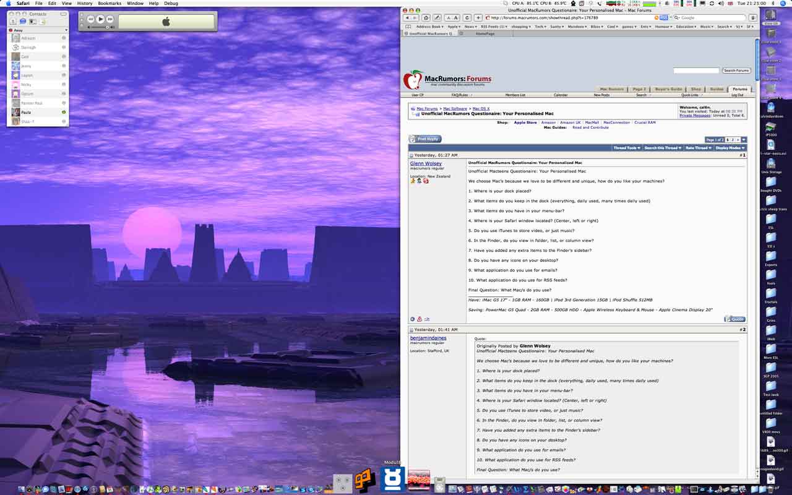Click the blue RSS badge in address bar
792x495 pixels.
point(664,18)
